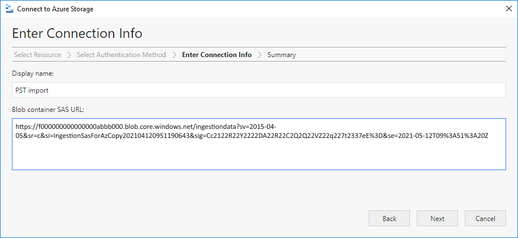Click the chevron after Select Authentication Method
This screenshot has height=238, width=518.
pyautogui.click(x=174, y=55)
